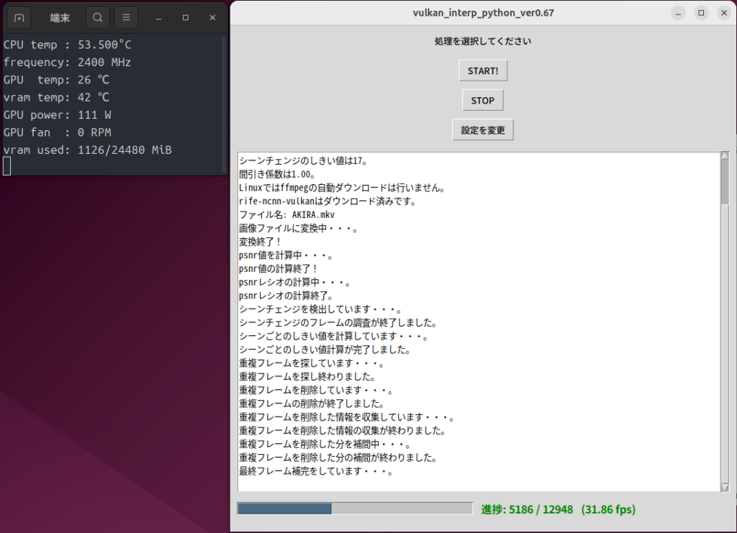
Task: Click the log scrollbar up arrow
Action: tap(725, 156)
